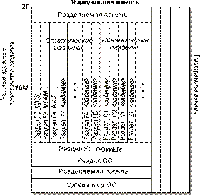Click the '2Г' address label
Image resolution: width=200 pixels, height=195 pixels.
(x=26, y=7)
